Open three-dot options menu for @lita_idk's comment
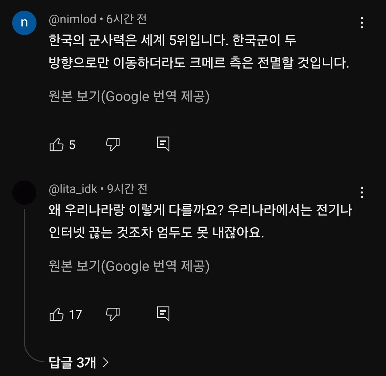 362,193
